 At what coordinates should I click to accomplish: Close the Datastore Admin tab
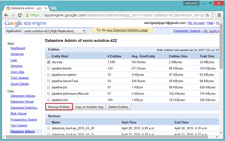46,8
